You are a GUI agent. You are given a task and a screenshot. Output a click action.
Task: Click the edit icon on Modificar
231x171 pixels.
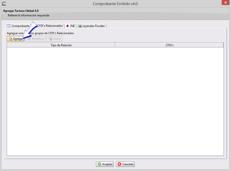(x=29, y=39)
